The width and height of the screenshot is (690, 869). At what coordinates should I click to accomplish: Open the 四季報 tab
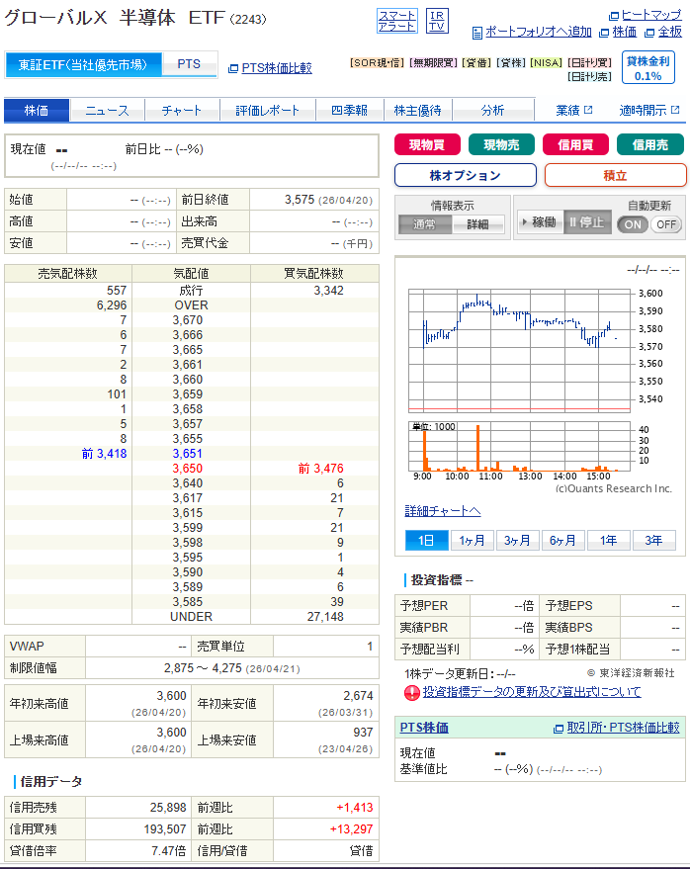349,110
